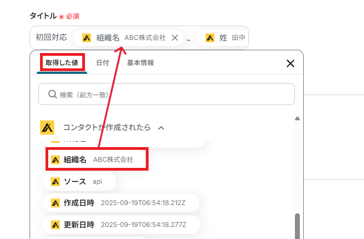Click the 姓 田中 chip in title field
The image size is (364, 239).
click(223, 38)
